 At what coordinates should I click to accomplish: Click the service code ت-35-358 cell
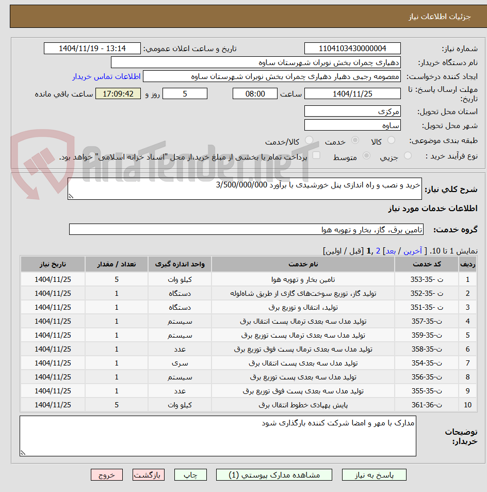pyautogui.click(x=427, y=349)
